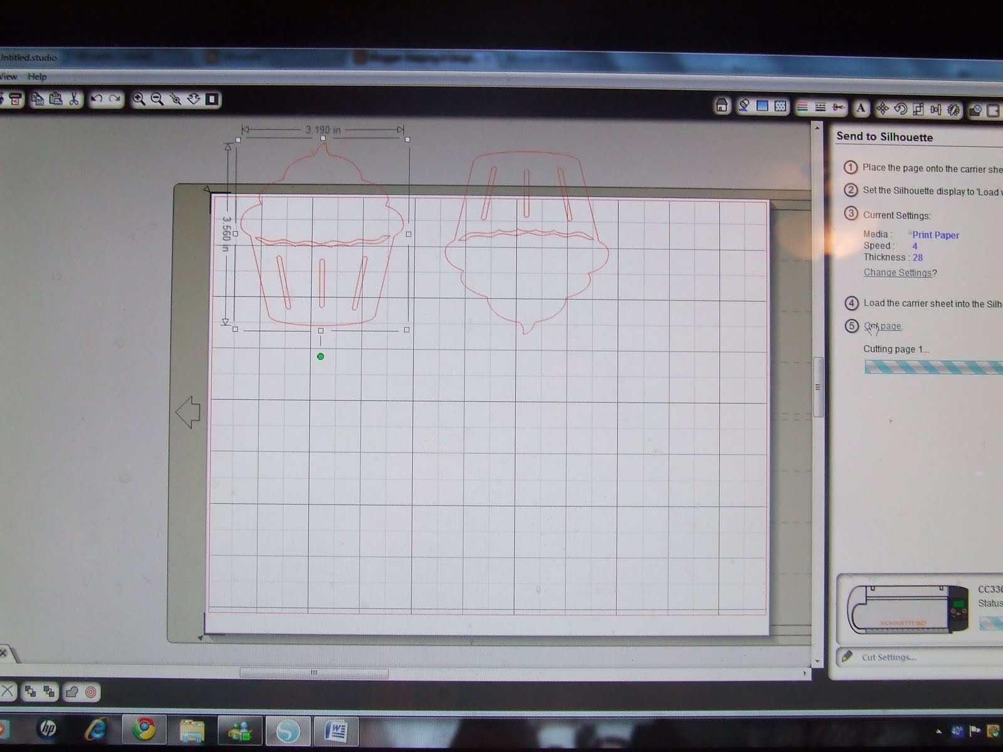Open the cut style scissors panel

pos(838,108)
